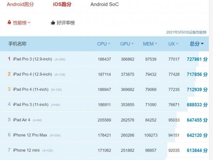This screenshot has height=160, width=213.
Task: Select iPad Pro 4 (11-inch) row name
Action: click(x=31, y=89)
